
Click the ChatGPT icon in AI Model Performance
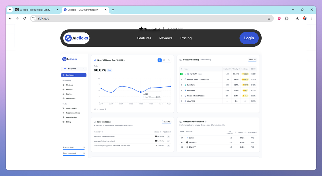point(187,147)
